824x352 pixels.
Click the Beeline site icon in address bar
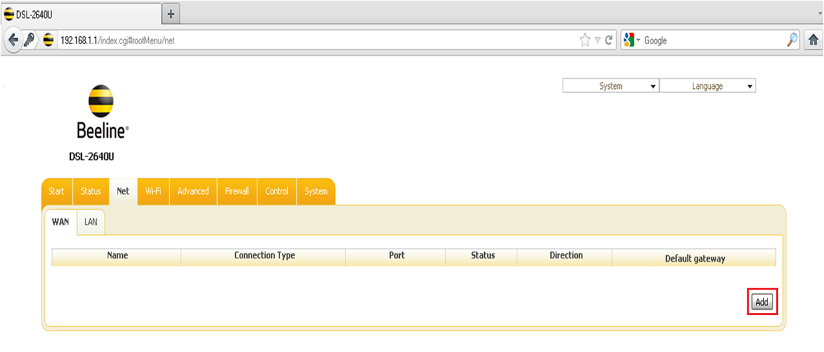49,40
